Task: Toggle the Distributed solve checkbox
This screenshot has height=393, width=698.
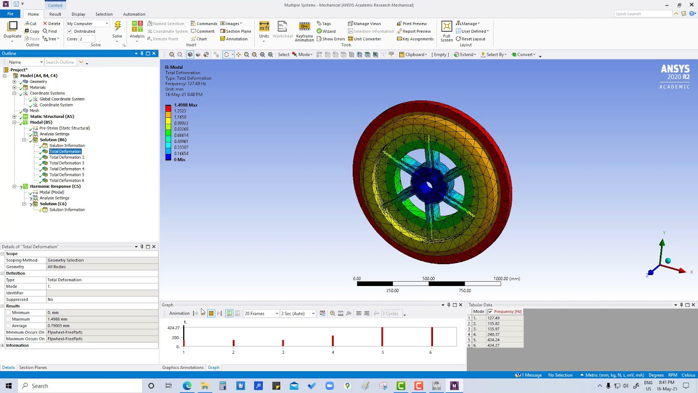Action: (x=69, y=31)
